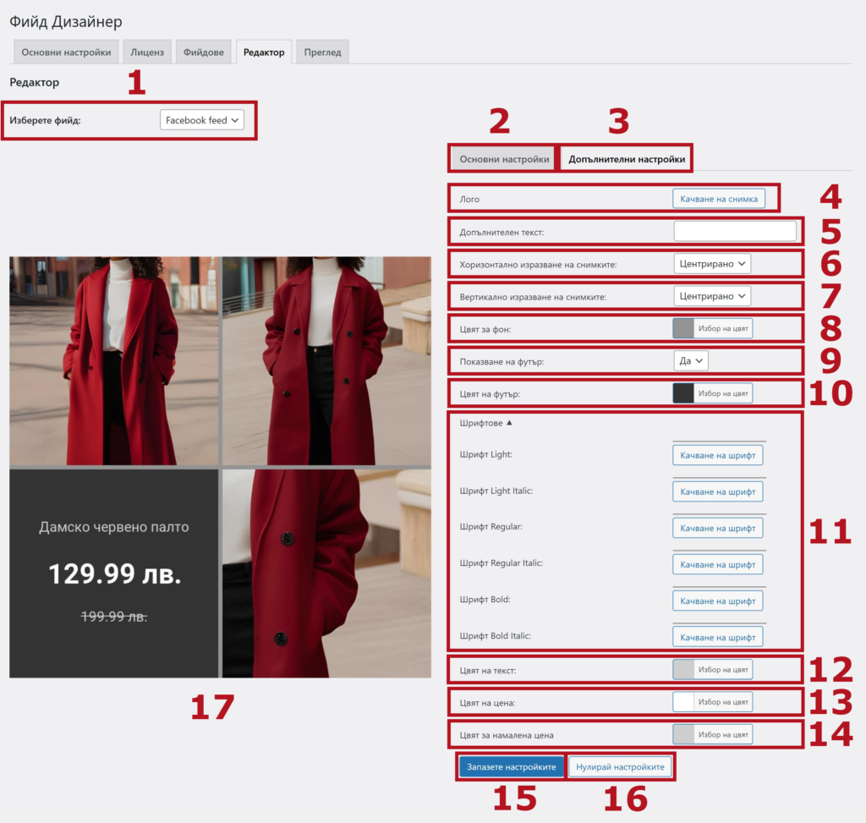The width and height of the screenshot is (866, 823).
Task: Click the Нулирай настройките button
Action: click(x=621, y=767)
